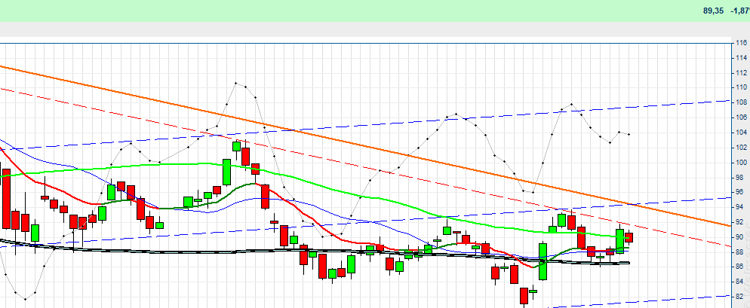This screenshot has height=308, width=750.
Task: Click the -1,87 change value in header
Action: tap(740, 11)
